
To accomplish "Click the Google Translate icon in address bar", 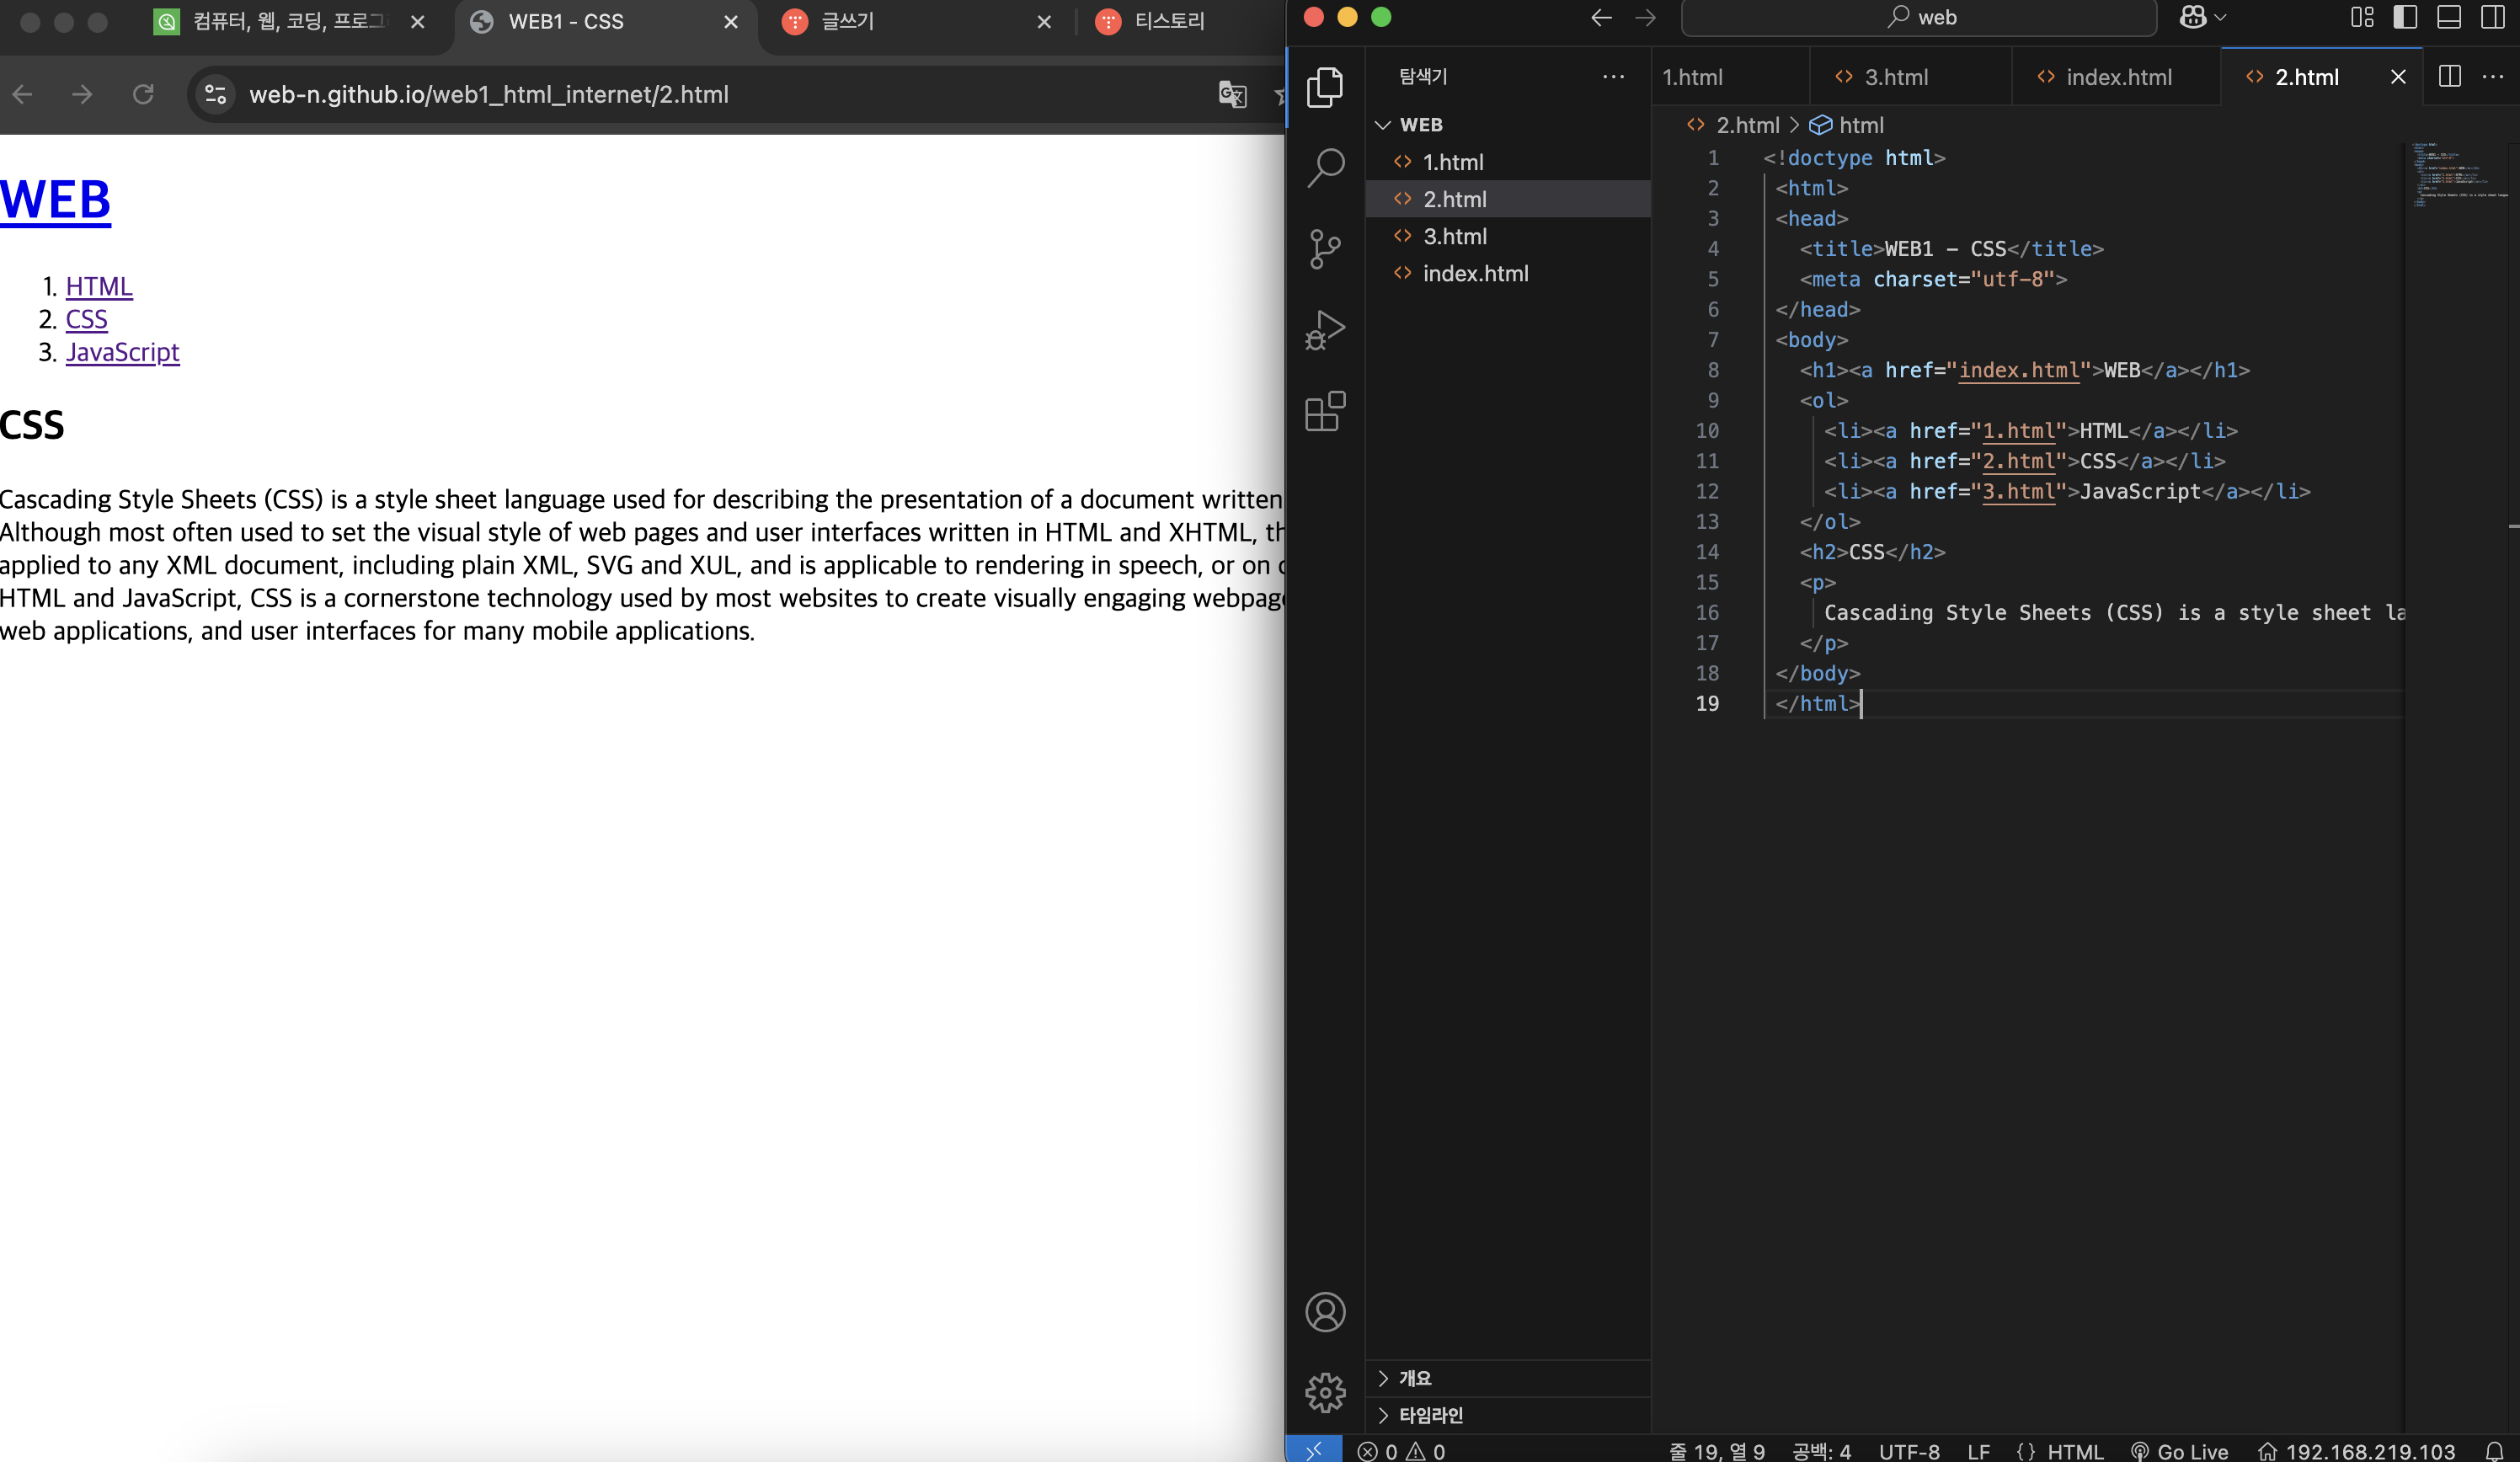I will click(1232, 95).
